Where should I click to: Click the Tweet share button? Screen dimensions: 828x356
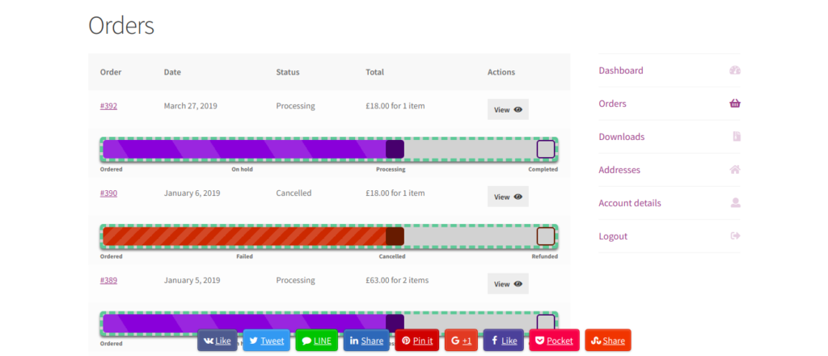point(266,341)
